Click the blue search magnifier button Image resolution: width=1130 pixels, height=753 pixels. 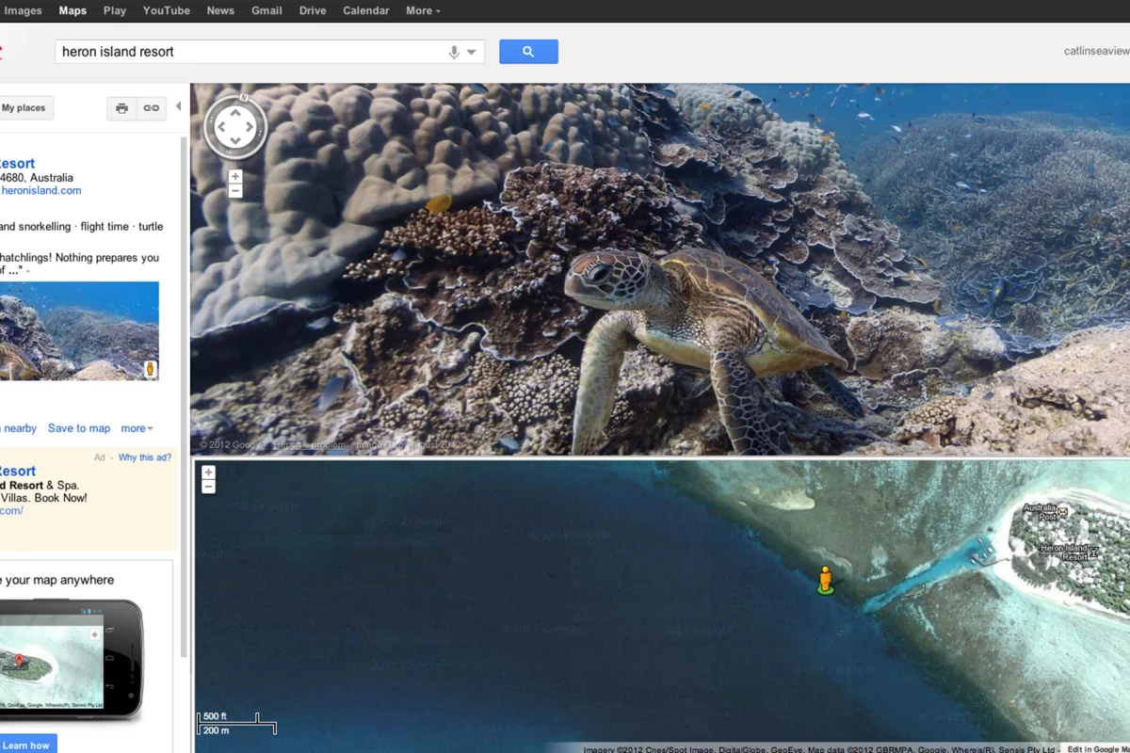coord(528,51)
